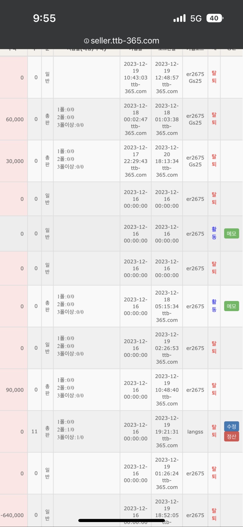This screenshot has width=243, height=527.
Task: Click the cell with value 11
Action: tap(34, 431)
